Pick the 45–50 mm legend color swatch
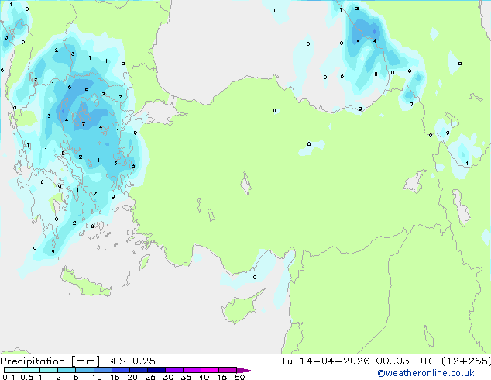 [228, 370]
